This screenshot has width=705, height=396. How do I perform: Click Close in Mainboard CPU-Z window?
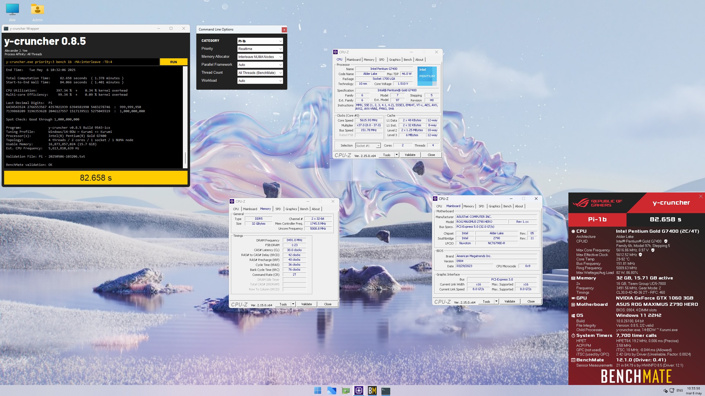(531, 301)
